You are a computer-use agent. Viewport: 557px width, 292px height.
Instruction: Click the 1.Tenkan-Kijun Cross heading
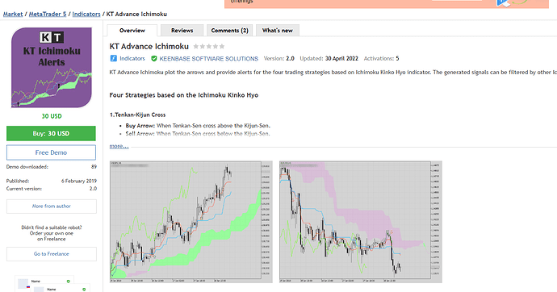pos(137,115)
